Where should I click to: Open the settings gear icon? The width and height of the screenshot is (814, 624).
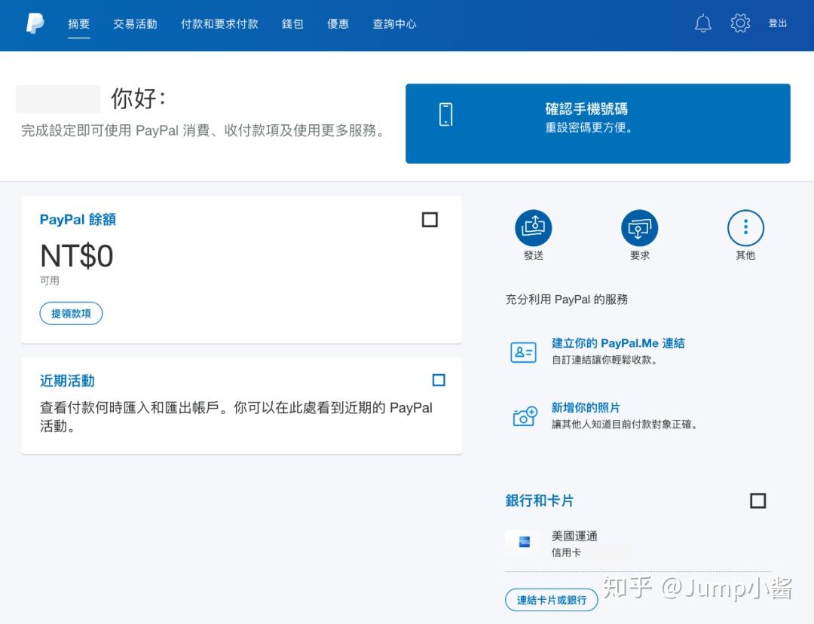tap(740, 23)
